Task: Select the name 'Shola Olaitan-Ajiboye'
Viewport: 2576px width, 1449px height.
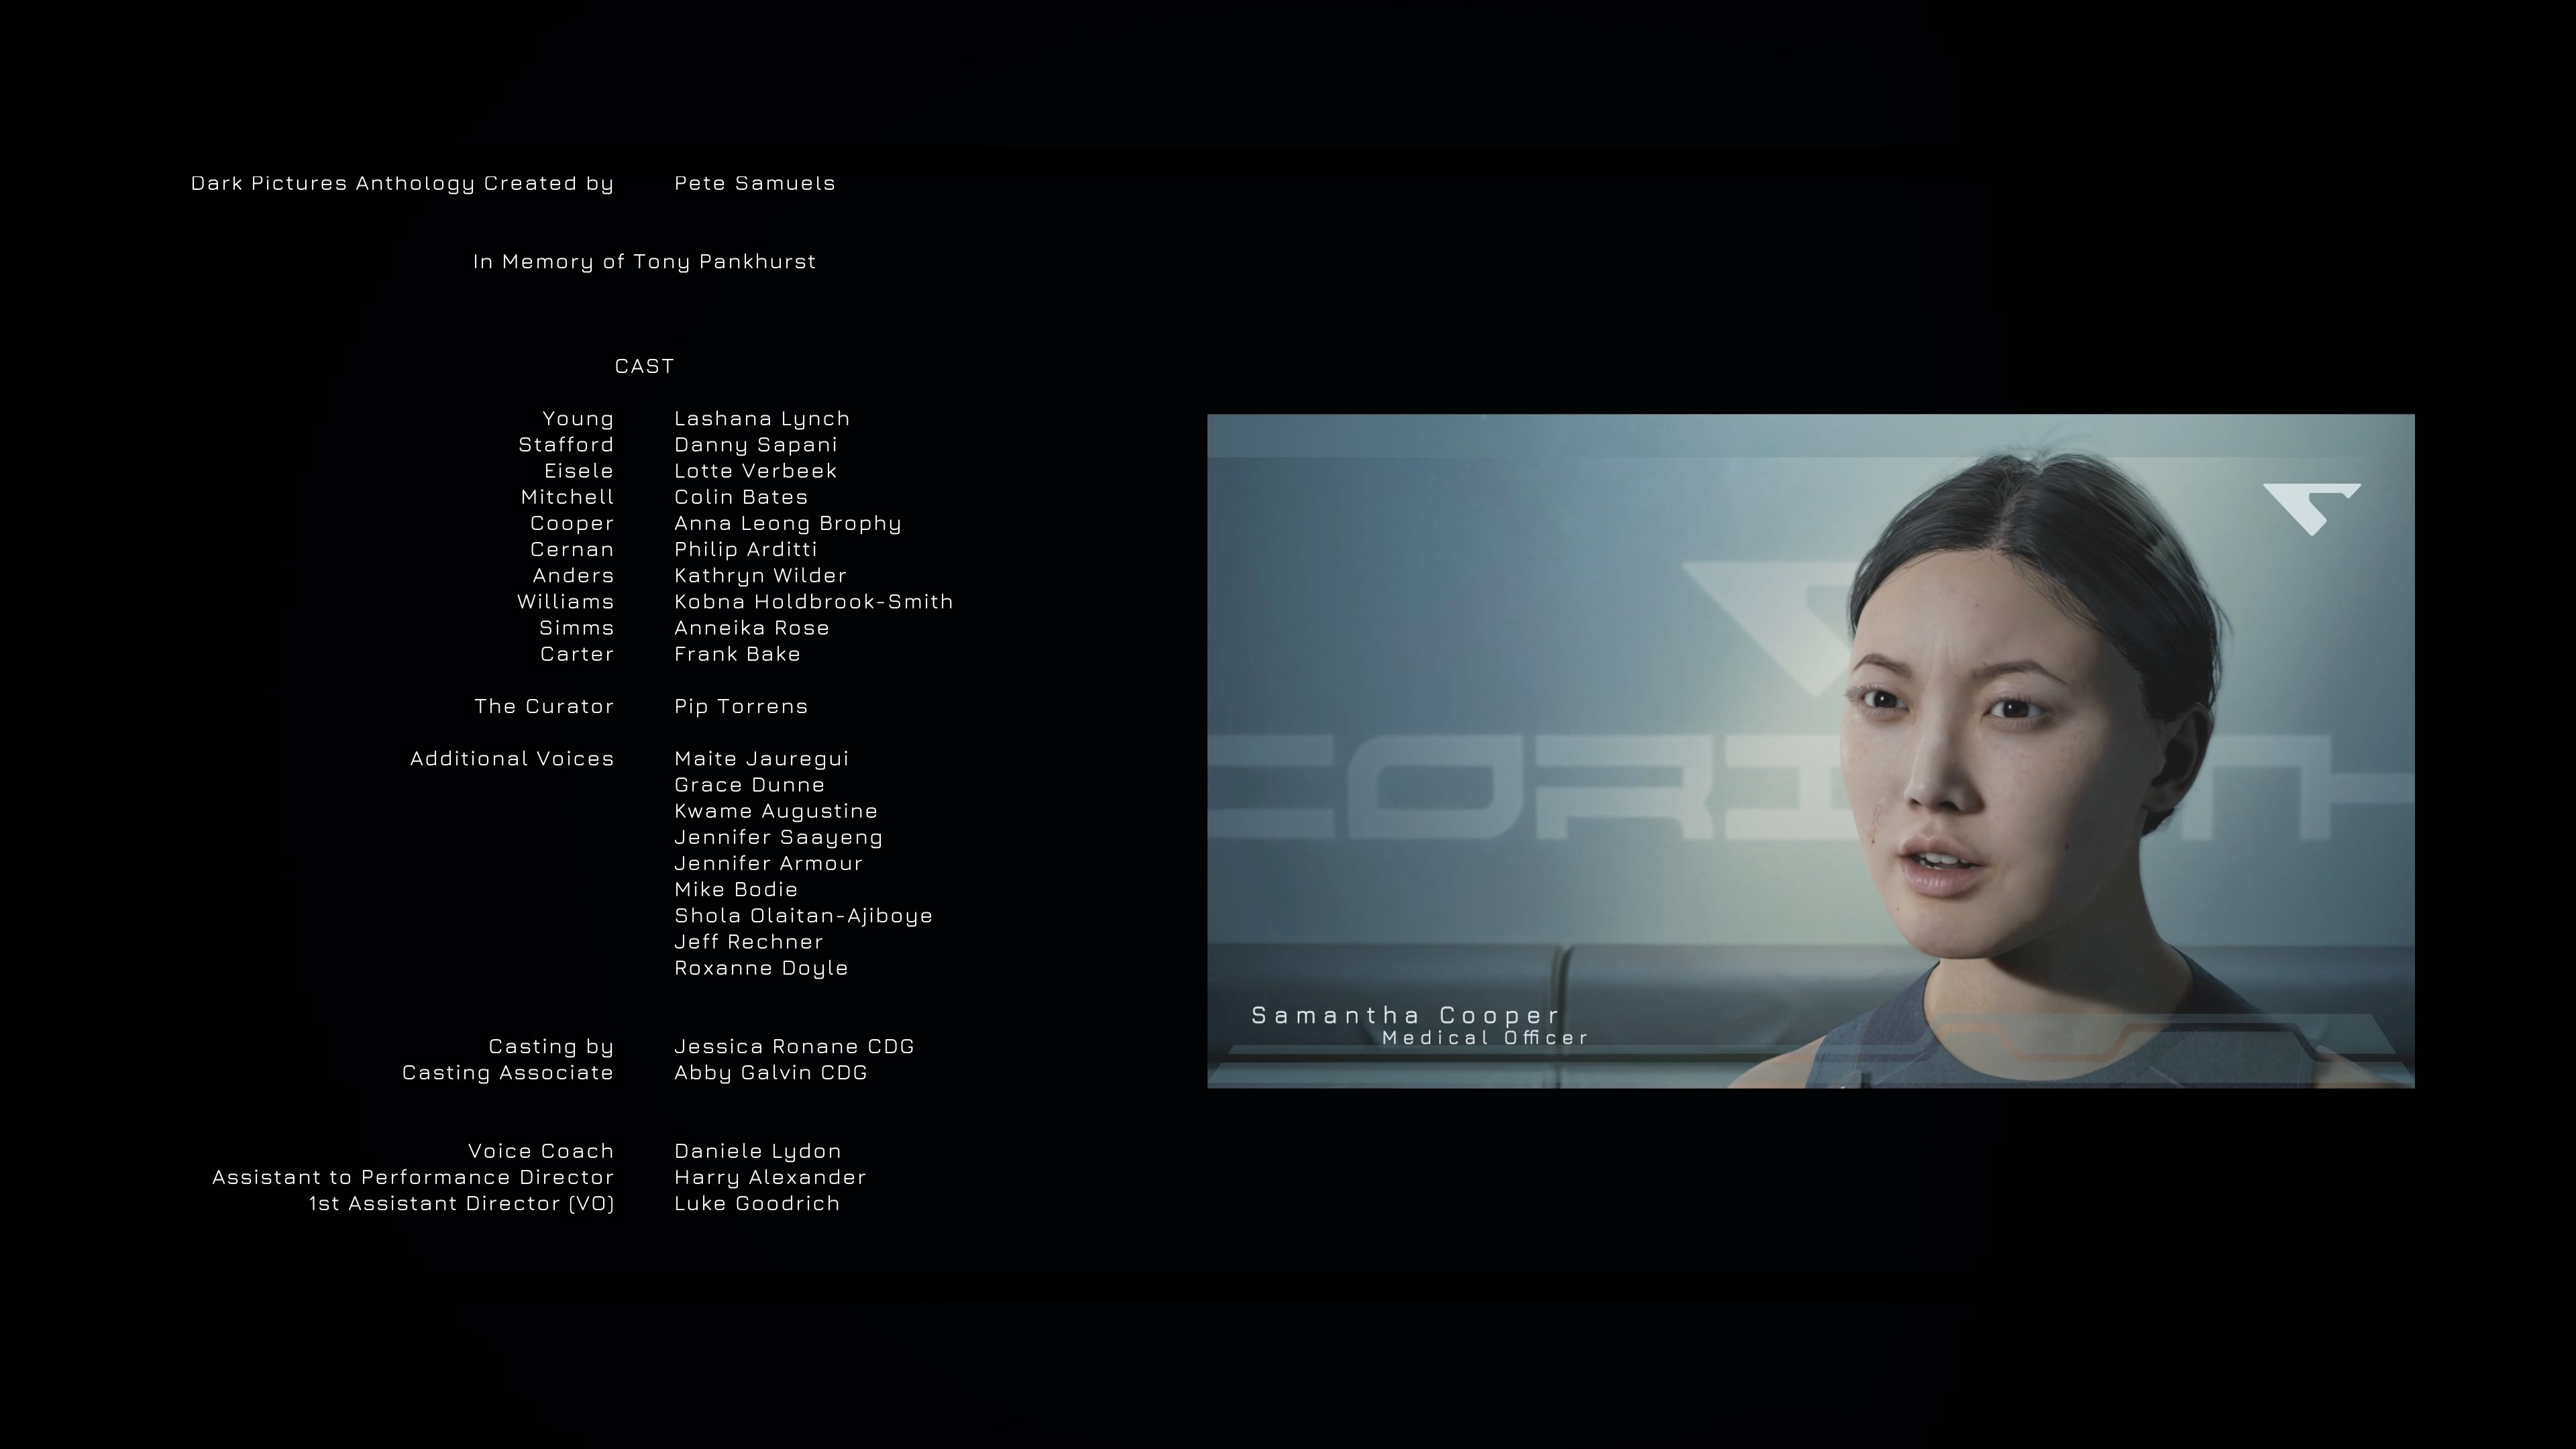Action: pos(804,916)
